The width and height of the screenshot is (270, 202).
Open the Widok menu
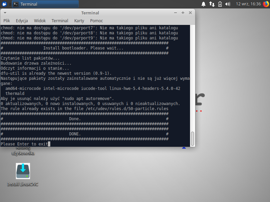[40, 21]
